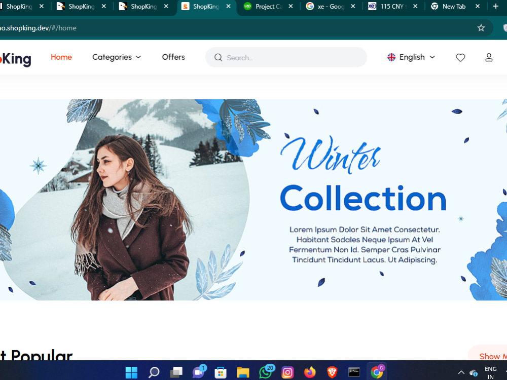Open the wishlist heart icon
This screenshot has height=380, width=507.
[460, 57]
